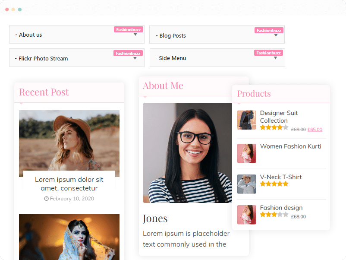Click the £65.00 sale price link

pos(315,130)
